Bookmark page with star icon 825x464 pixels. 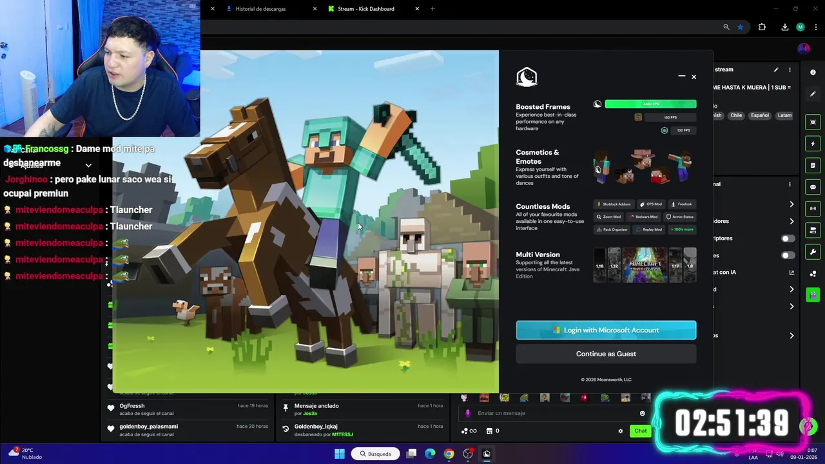[740, 27]
